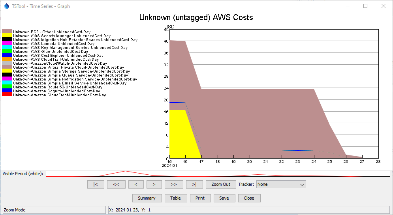Save the graph
Image resolution: width=393 pixels, height=215 pixels.
(x=224, y=198)
